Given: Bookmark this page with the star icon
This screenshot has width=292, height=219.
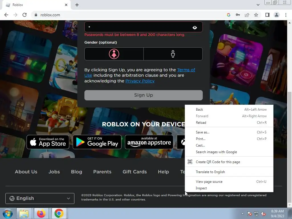Looking at the screenshot, I should click(x=256, y=15).
